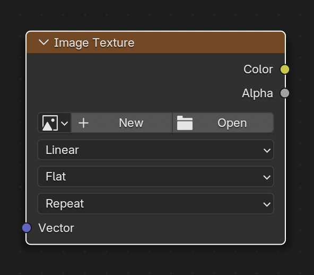Open the Linear interpolation dropdown
314x275 pixels.
point(155,150)
